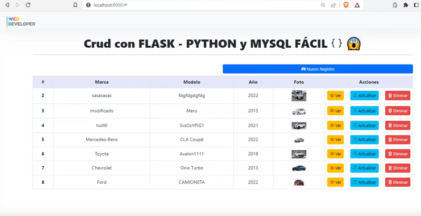Reload the page with the refresh icon
The width and height of the screenshot is (421, 216).
click(x=28, y=5)
